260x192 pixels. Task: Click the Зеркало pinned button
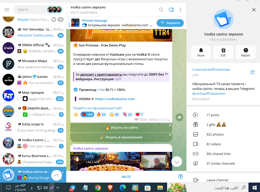point(170,23)
